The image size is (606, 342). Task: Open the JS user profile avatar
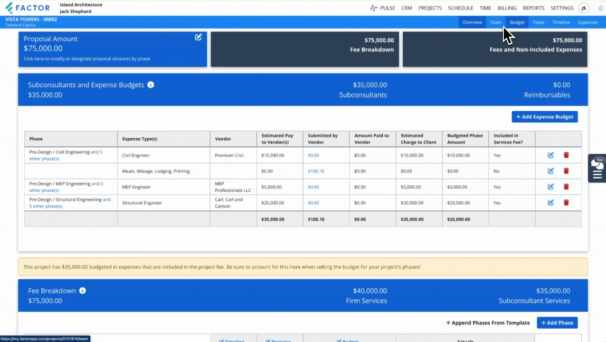click(x=584, y=8)
